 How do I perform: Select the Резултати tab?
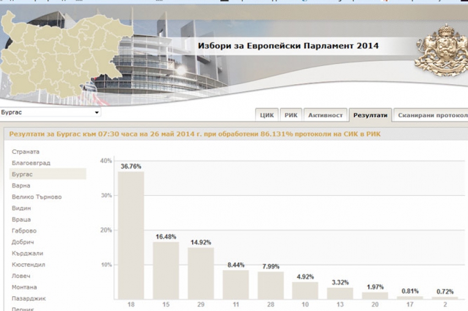[x=370, y=115]
